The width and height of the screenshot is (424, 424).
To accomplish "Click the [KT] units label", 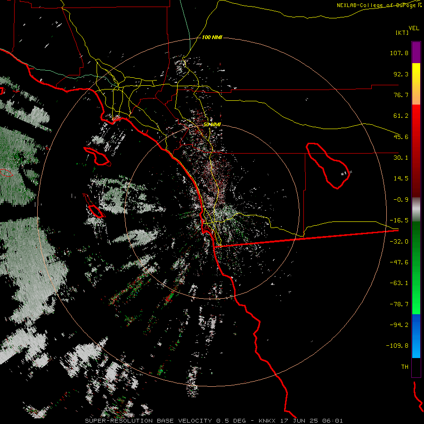I will (402, 33).
